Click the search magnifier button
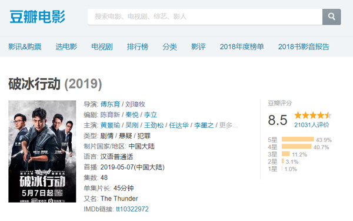Viewport: 353px width, 221px height. click(331, 17)
